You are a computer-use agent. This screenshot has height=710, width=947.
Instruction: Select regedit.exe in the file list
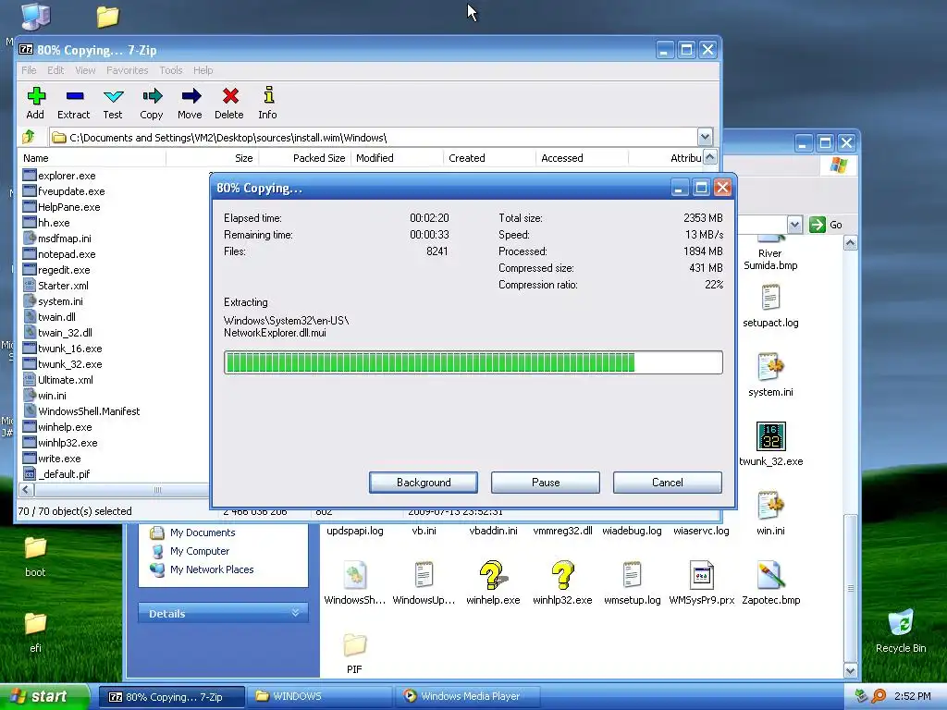tap(56, 270)
